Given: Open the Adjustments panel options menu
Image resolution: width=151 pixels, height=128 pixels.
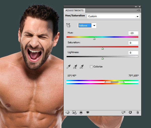Looking at the screenshot, I should coord(138,10).
